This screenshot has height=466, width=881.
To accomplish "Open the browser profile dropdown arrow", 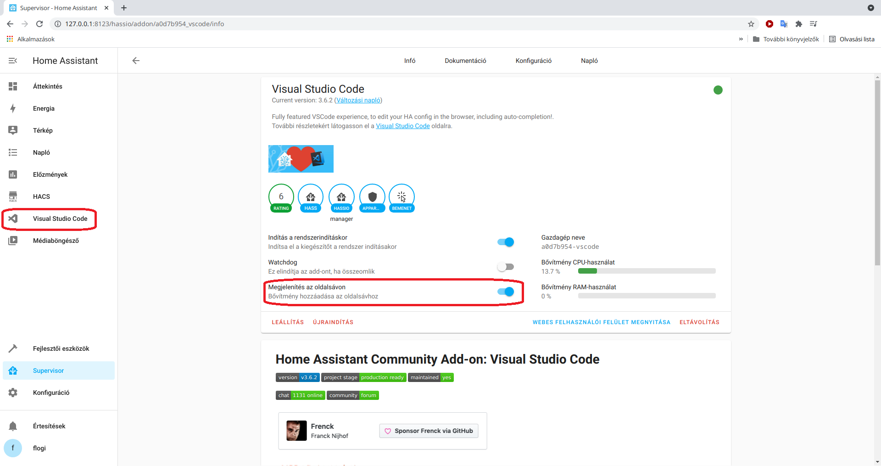I will pos(871,8).
